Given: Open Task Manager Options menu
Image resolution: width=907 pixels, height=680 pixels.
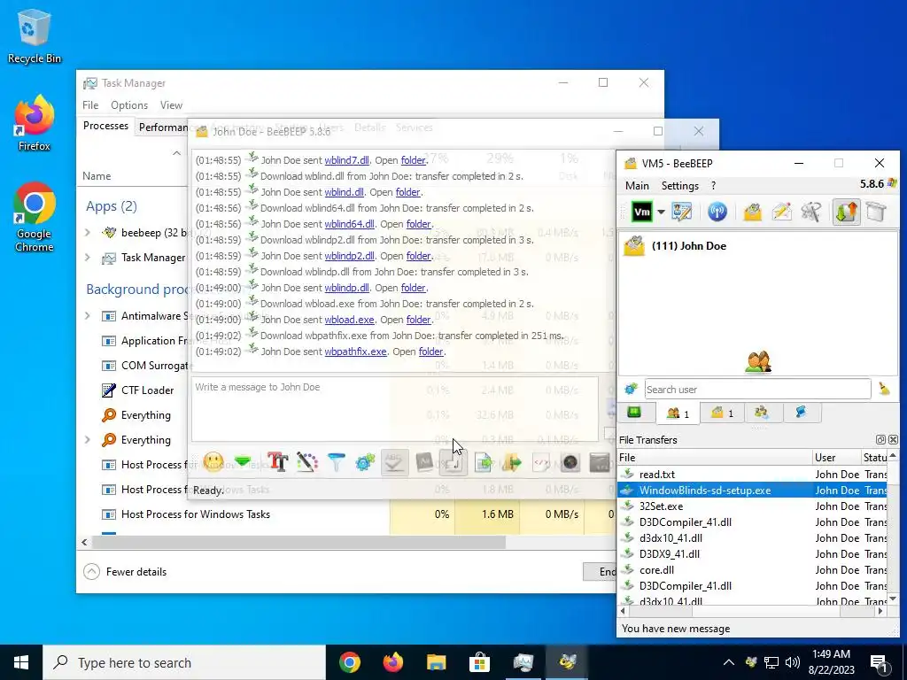Looking at the screenshot, I should 129,105.
